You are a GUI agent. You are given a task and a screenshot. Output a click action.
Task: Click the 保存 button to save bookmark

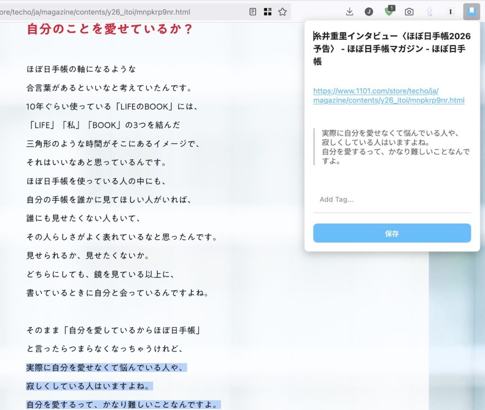[x=392, y=233]
